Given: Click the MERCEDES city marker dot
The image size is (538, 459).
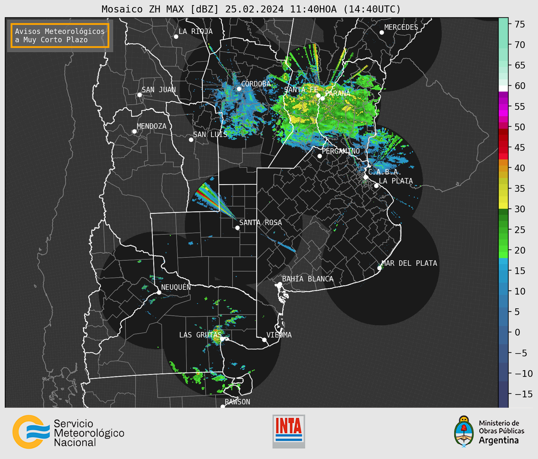Looking at the screenshot, I should click(382, 33).
